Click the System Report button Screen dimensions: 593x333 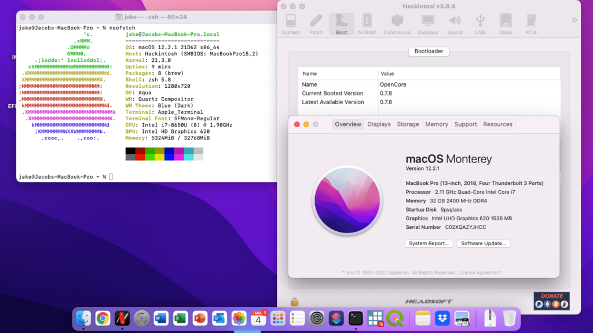(429, 243)
